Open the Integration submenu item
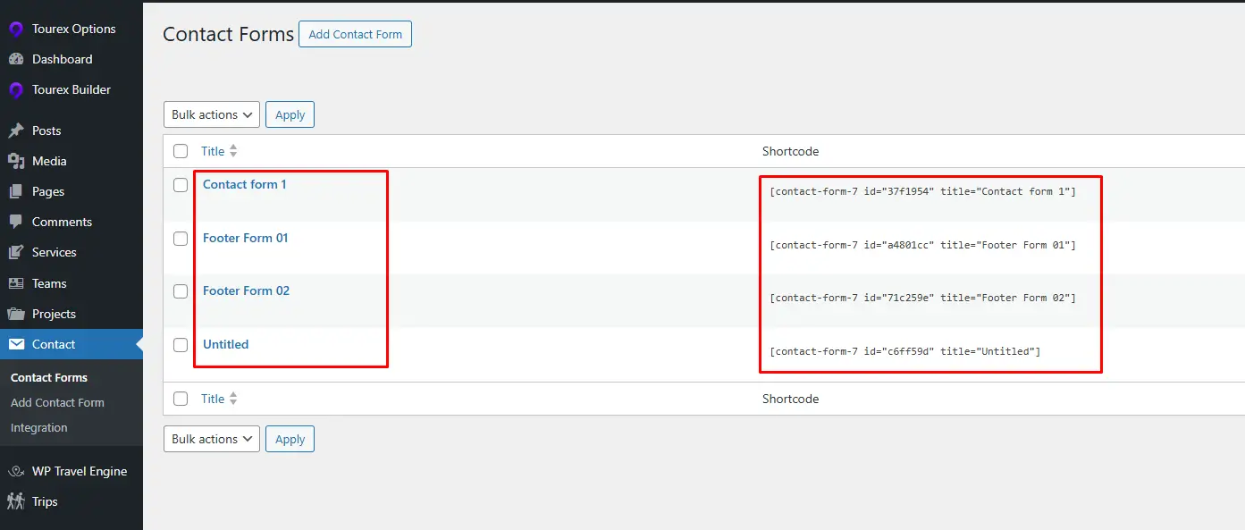 (39, 427)
